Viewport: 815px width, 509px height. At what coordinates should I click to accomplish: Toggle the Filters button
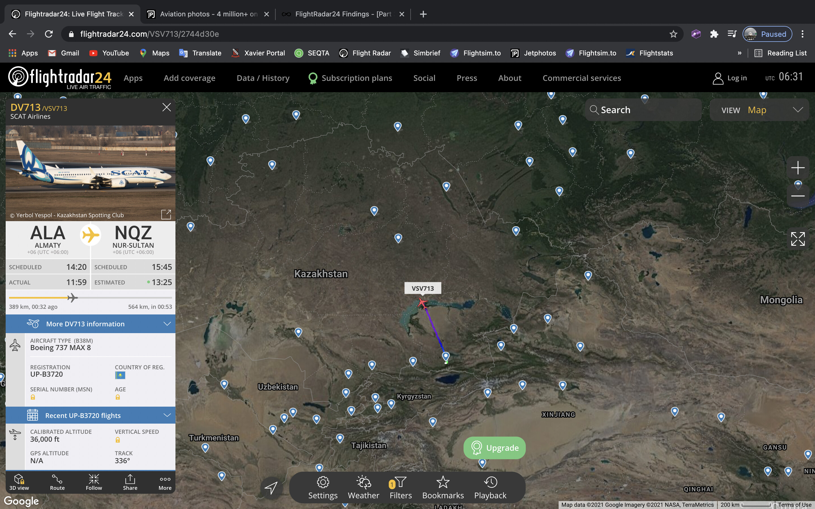pyautogui.click(x=400, y=487)
